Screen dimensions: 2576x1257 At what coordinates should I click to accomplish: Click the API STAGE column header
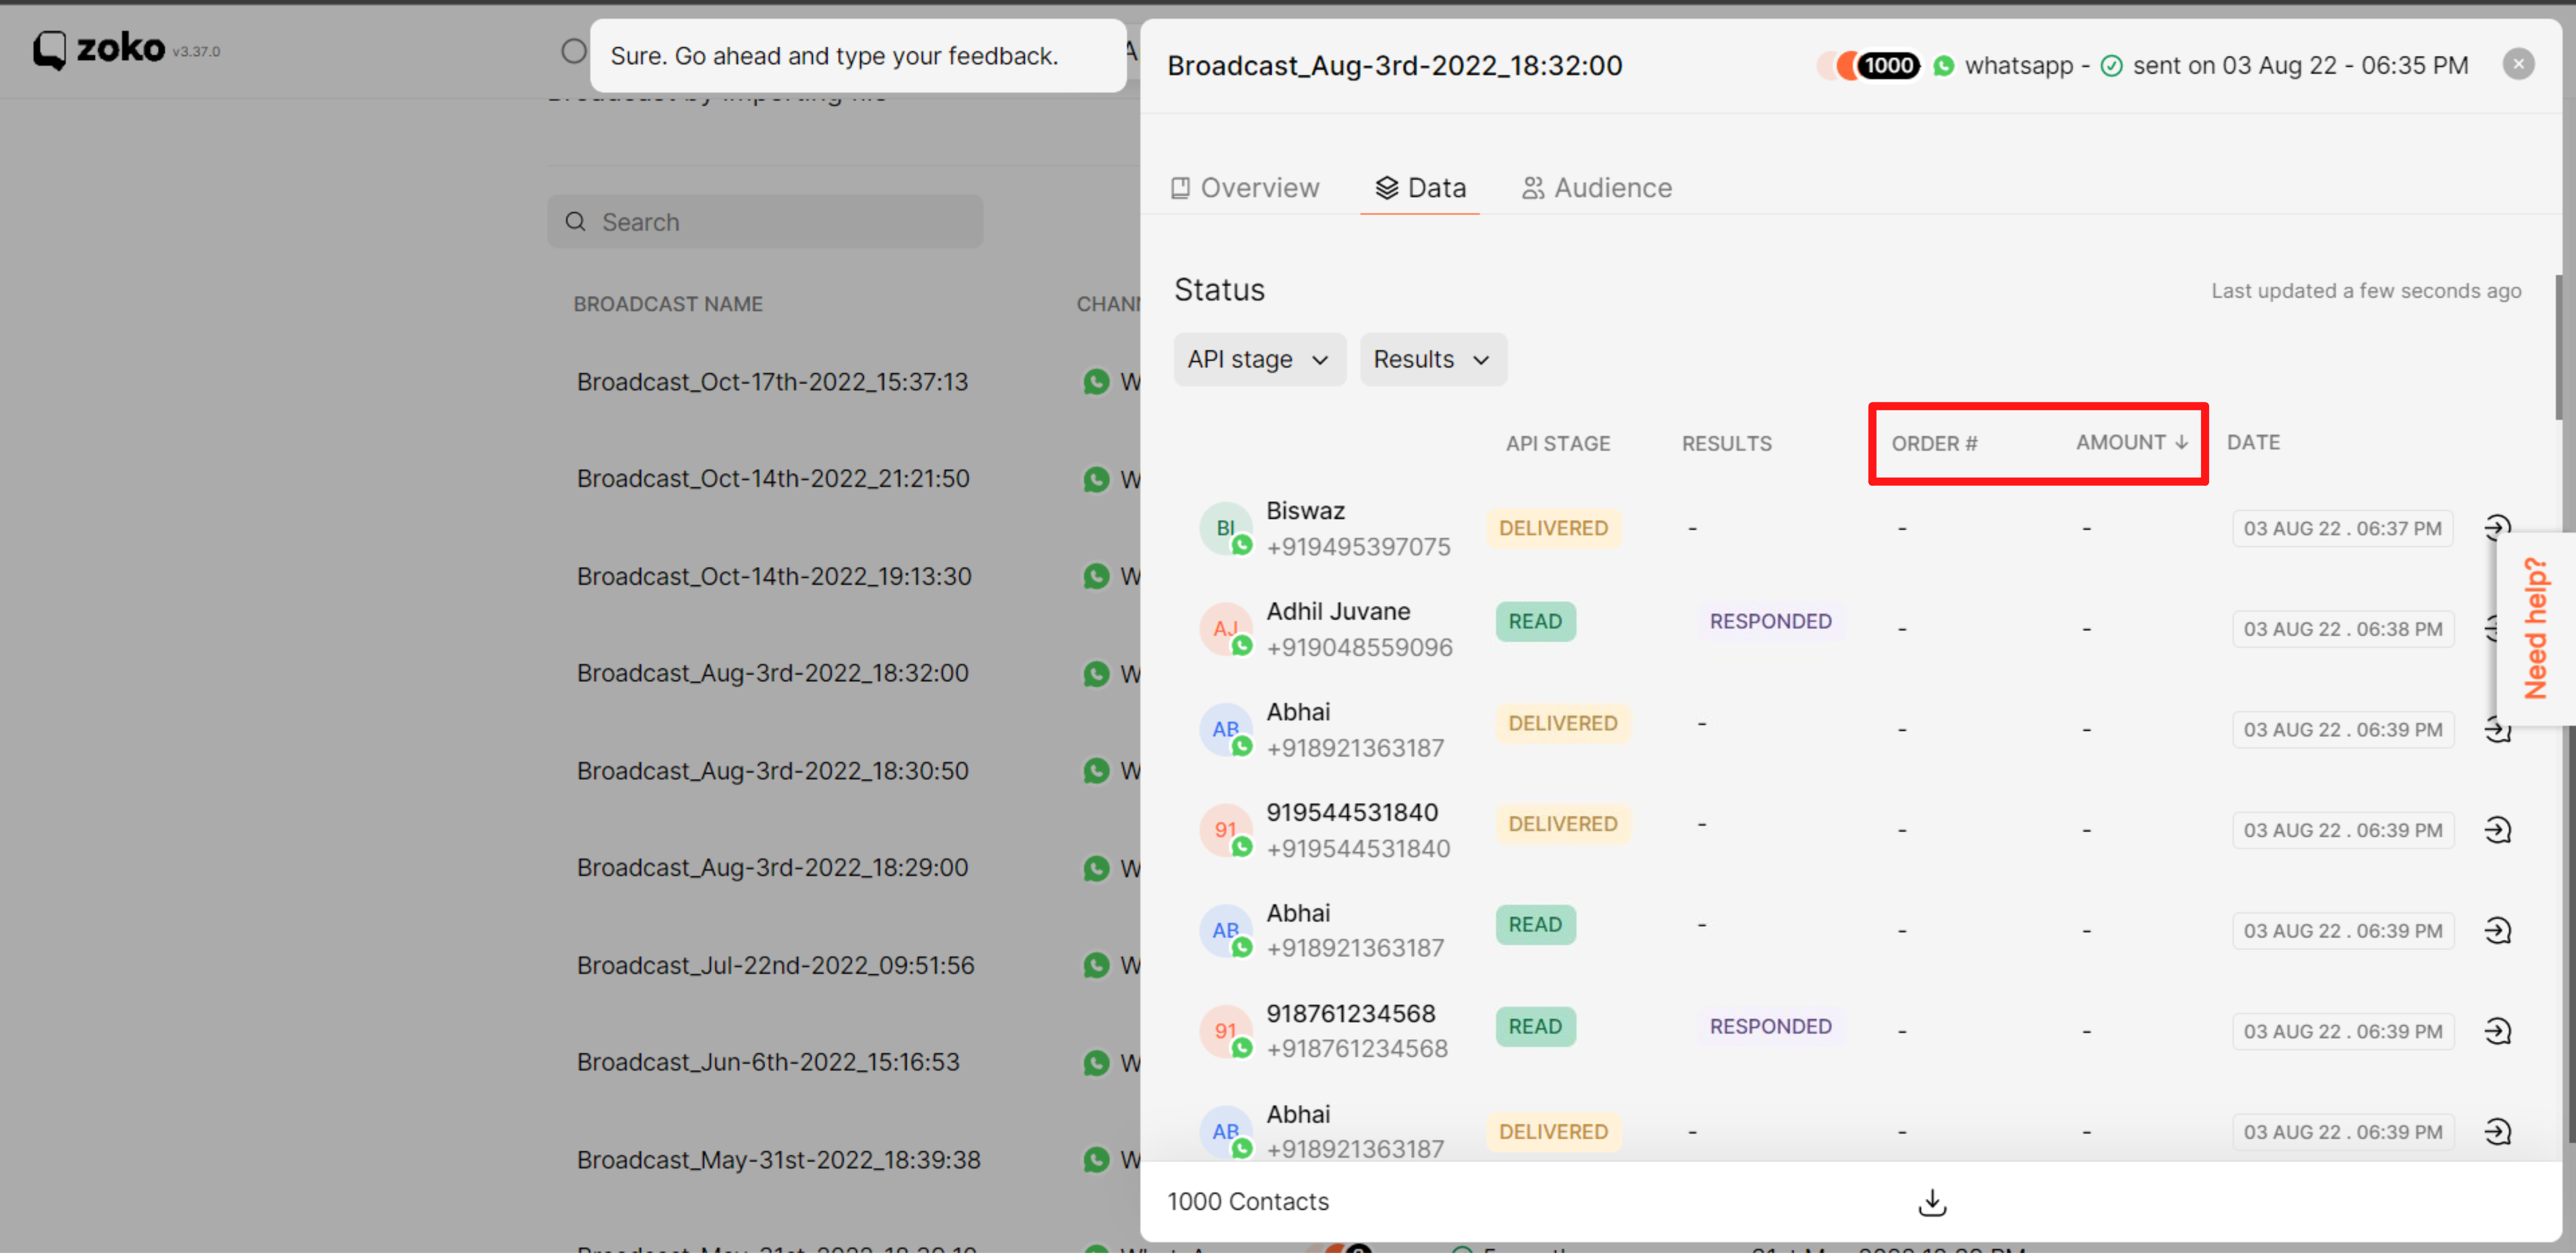tap(1558, 445)
